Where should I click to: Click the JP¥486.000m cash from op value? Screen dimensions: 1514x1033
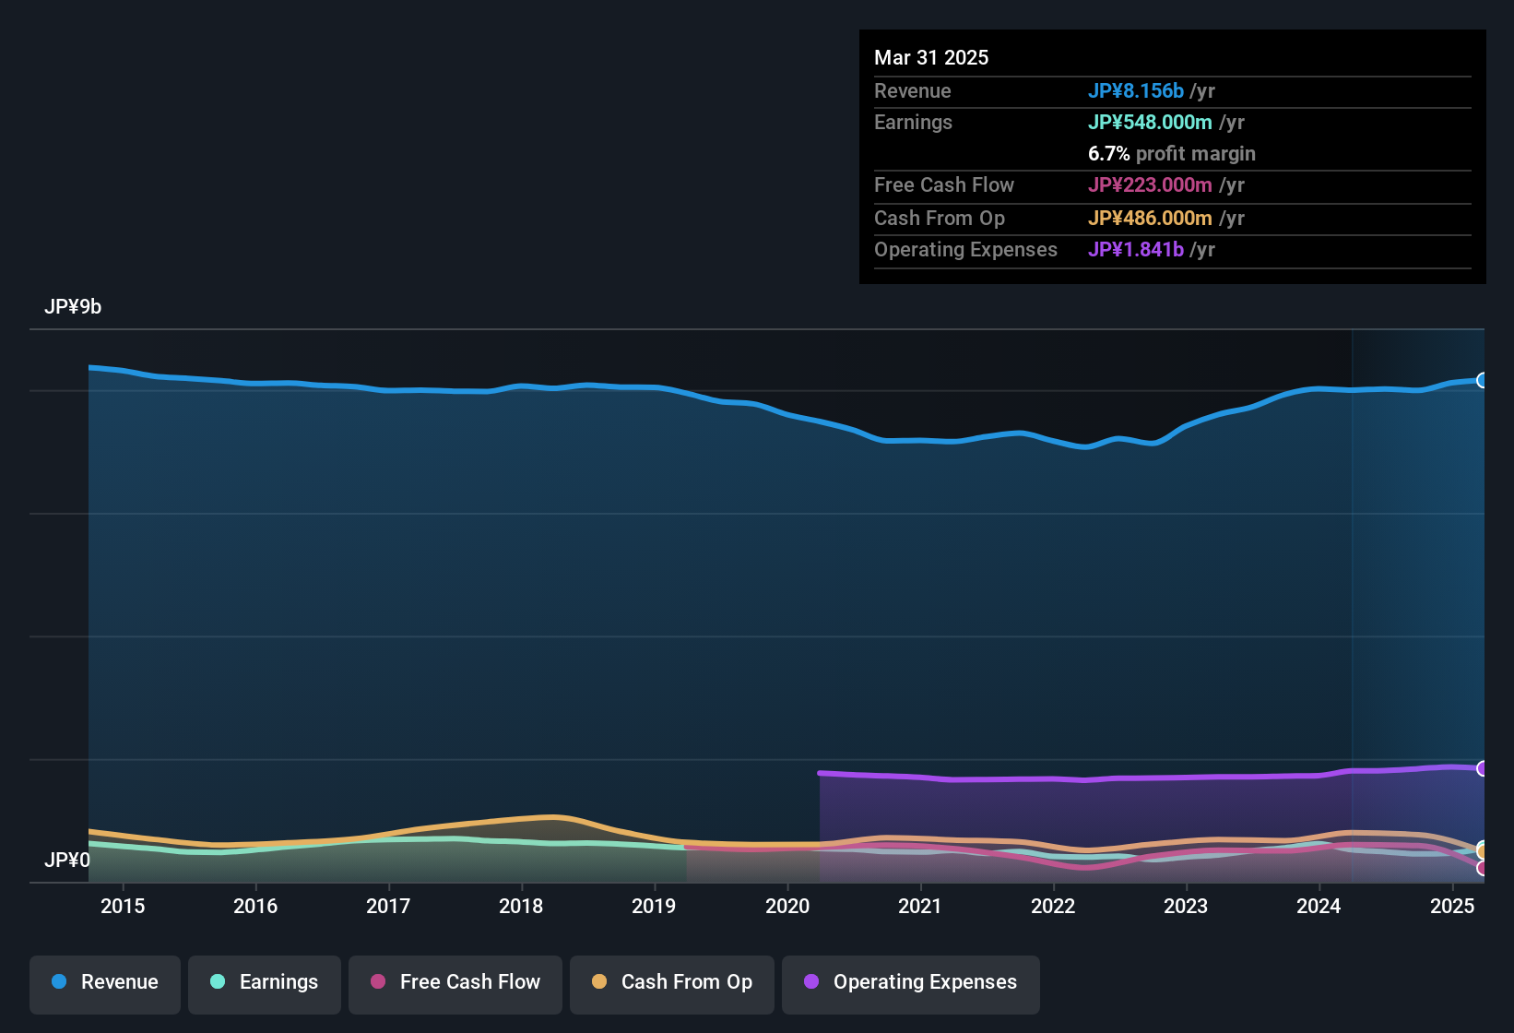(x=1150, y=218)
